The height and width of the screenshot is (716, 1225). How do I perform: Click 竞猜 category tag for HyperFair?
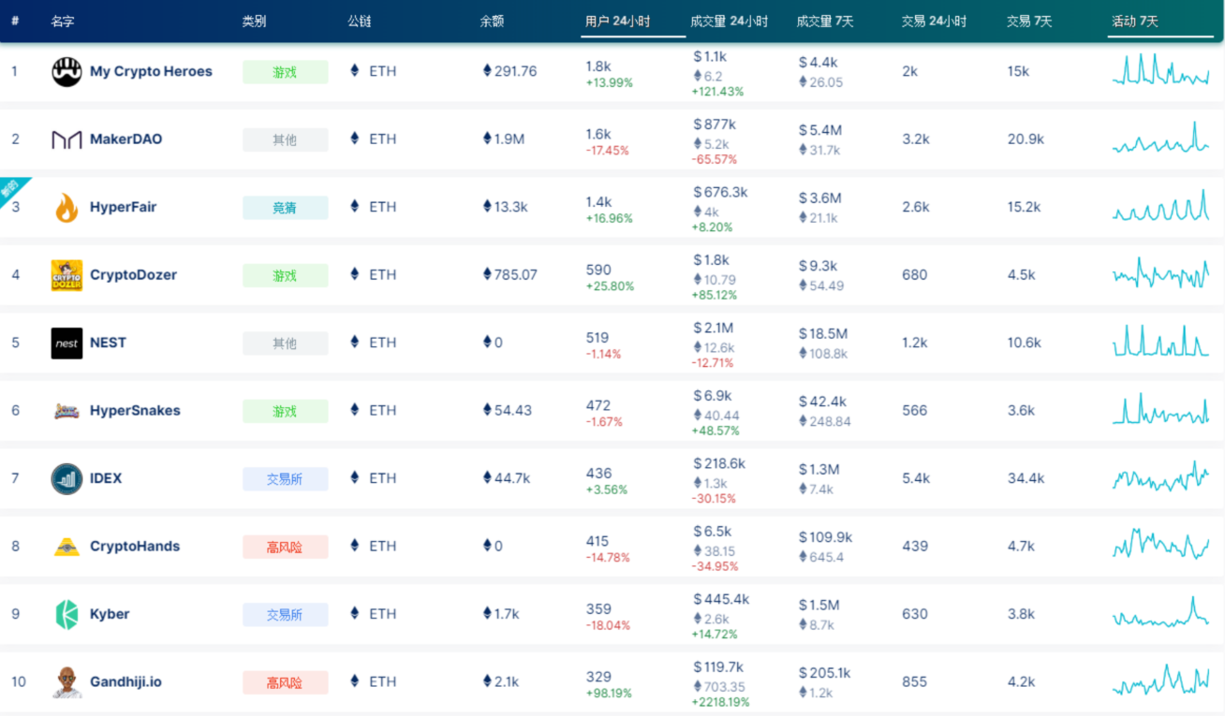285,208
